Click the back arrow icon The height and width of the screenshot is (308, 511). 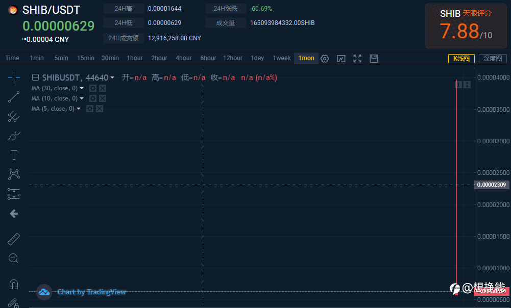coord(14,214)
